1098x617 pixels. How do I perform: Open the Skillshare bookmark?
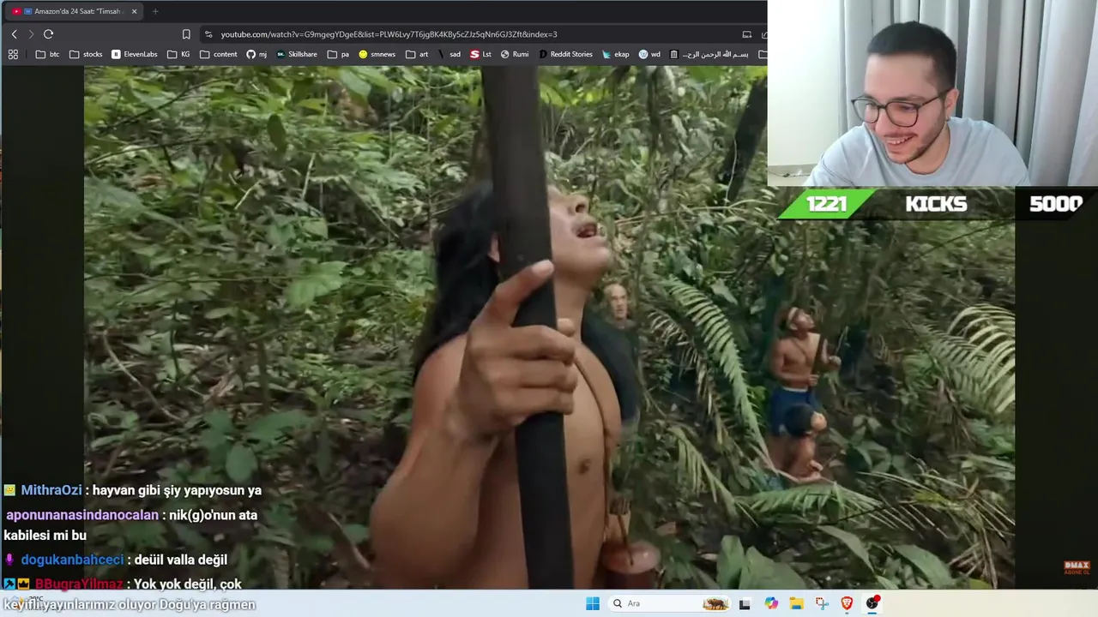click(297, 54)
